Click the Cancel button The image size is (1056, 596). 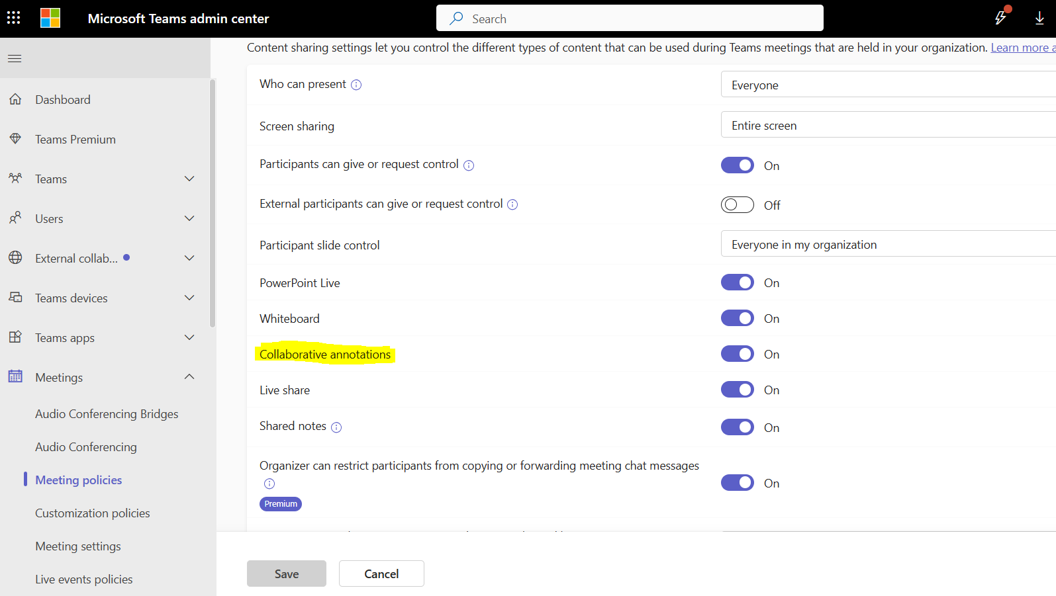click(381, 574)
